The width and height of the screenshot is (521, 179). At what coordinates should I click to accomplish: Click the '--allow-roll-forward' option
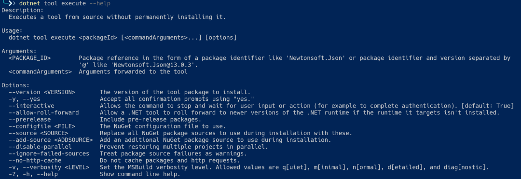pos(43,112)
